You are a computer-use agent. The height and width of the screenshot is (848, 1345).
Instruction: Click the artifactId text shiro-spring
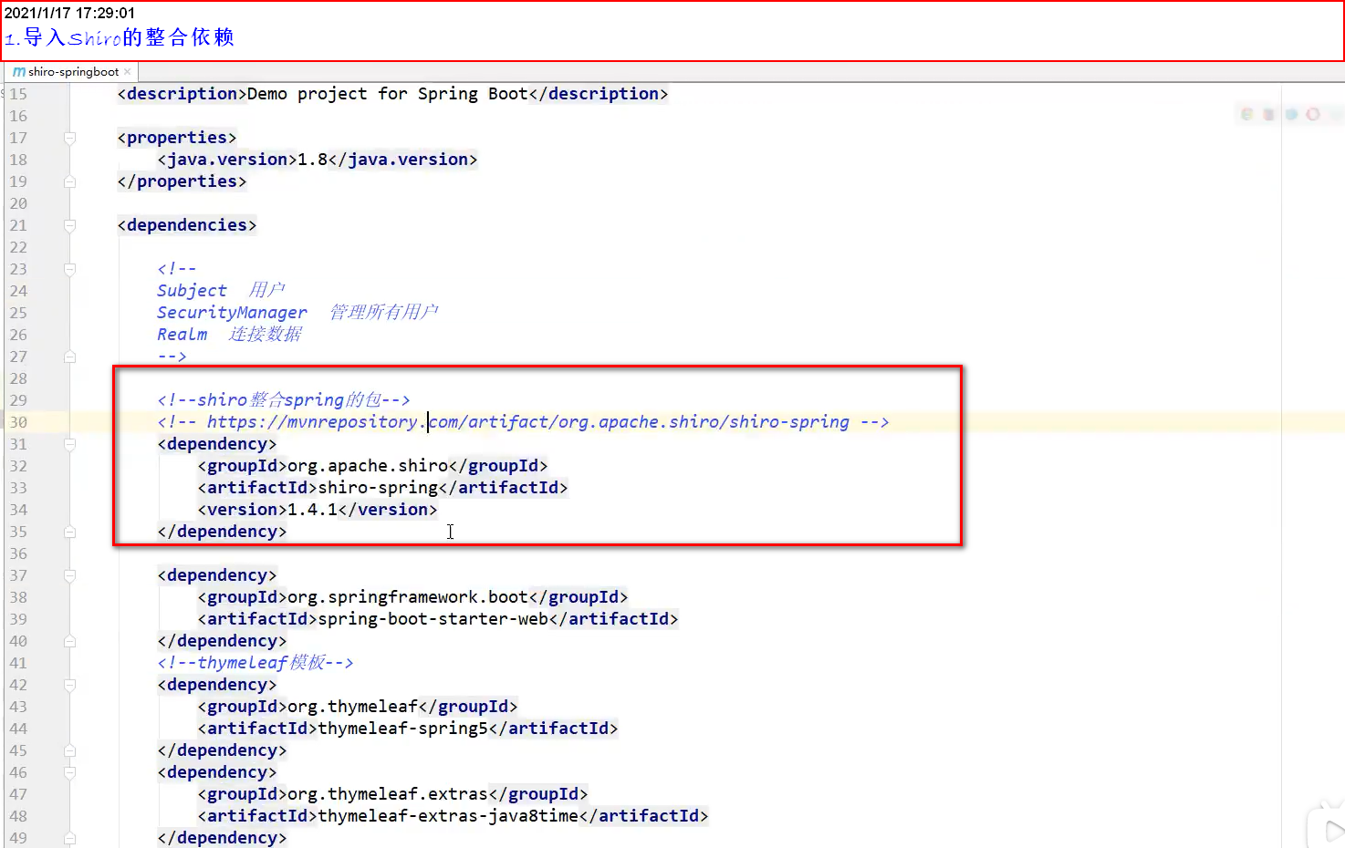pyautogui.click(x=379, y=488)
